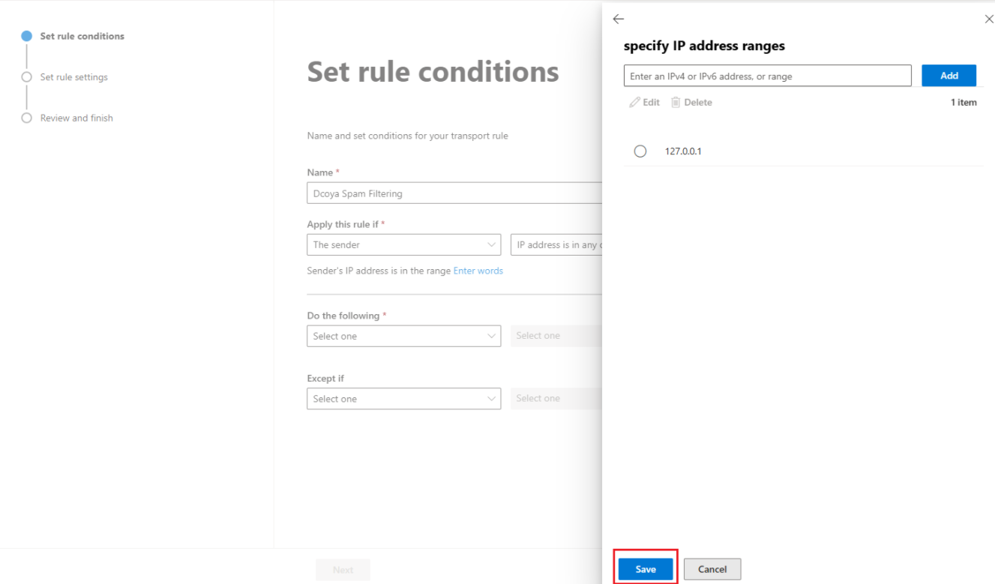Viewport: 995px width, 584px height.
Task: Expand the Except if dropdown
Action: tap(404, 399)
